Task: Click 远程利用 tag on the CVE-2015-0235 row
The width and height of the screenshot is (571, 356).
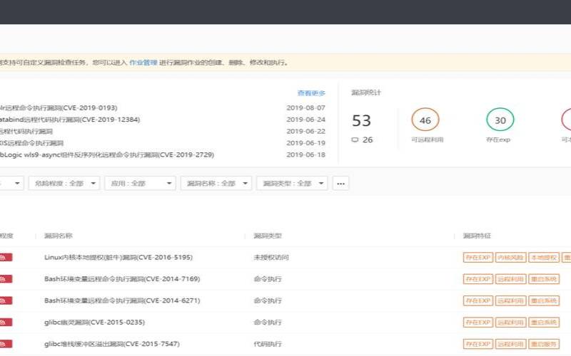Action: click(x=510, y=323)
